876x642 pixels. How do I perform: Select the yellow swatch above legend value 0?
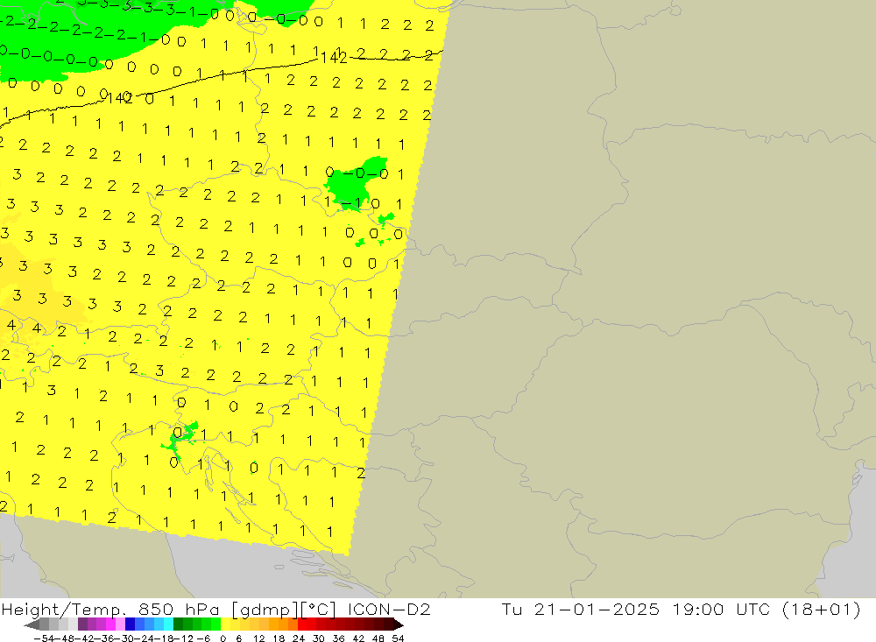(x=225, y=624)
